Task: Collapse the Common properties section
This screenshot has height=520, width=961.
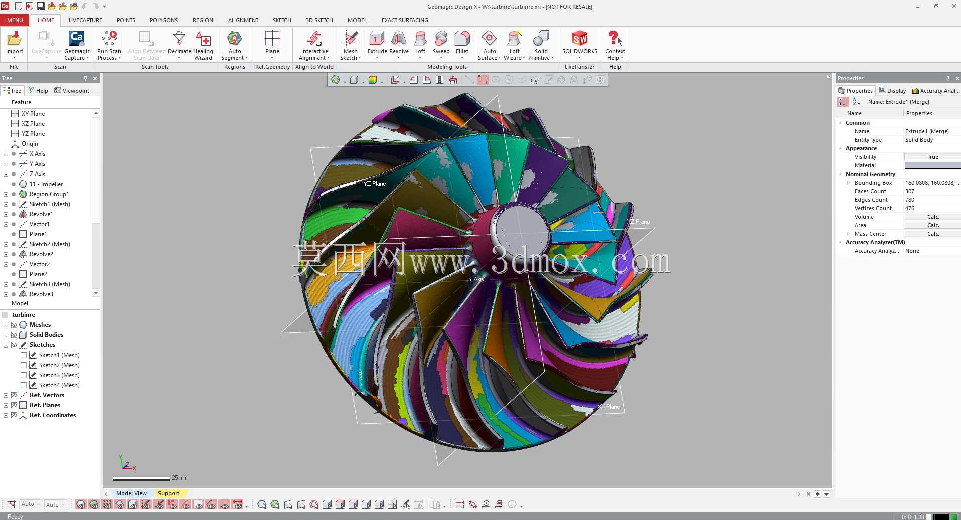Action: [840, 123]
